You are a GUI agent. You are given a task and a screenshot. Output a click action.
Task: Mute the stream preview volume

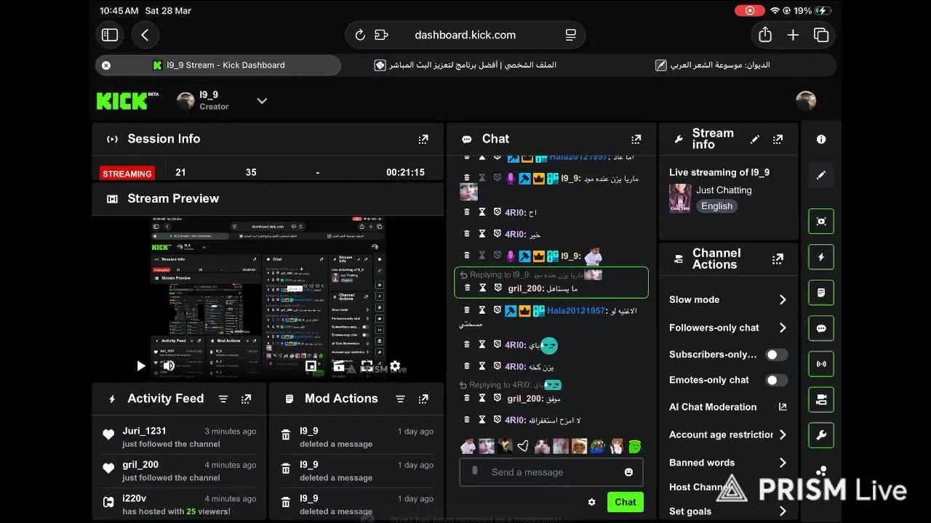point(169,366)
